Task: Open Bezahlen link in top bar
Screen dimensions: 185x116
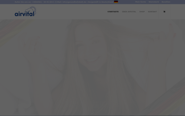Action: 166,2
